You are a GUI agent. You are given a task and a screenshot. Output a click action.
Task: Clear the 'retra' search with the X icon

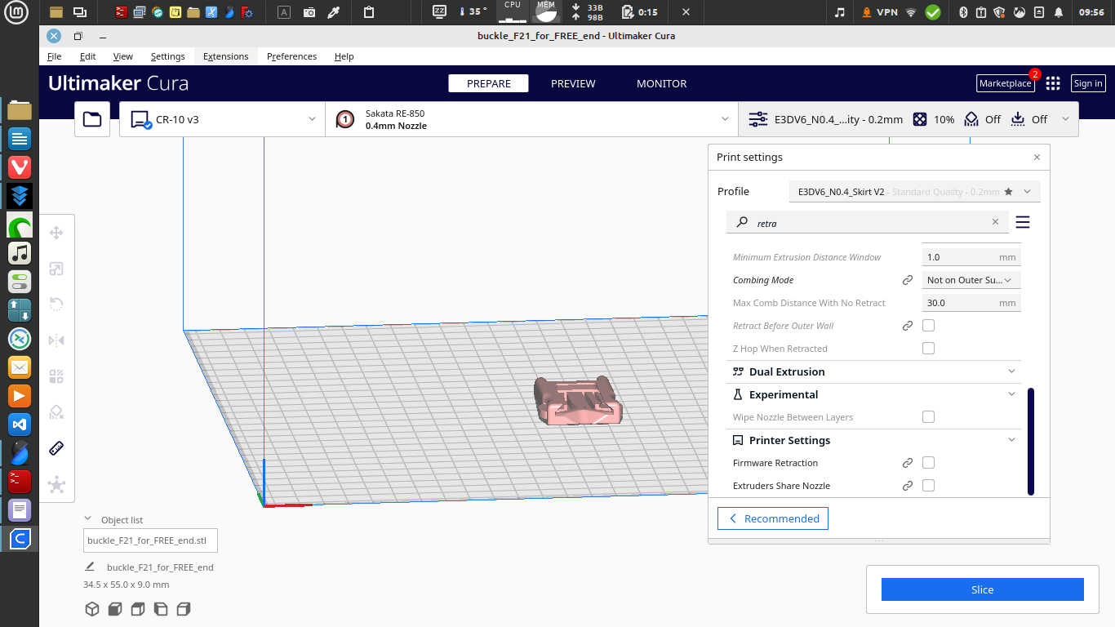click(995, 221)
